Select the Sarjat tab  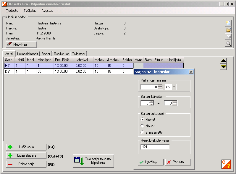click(x=9, y=53)
